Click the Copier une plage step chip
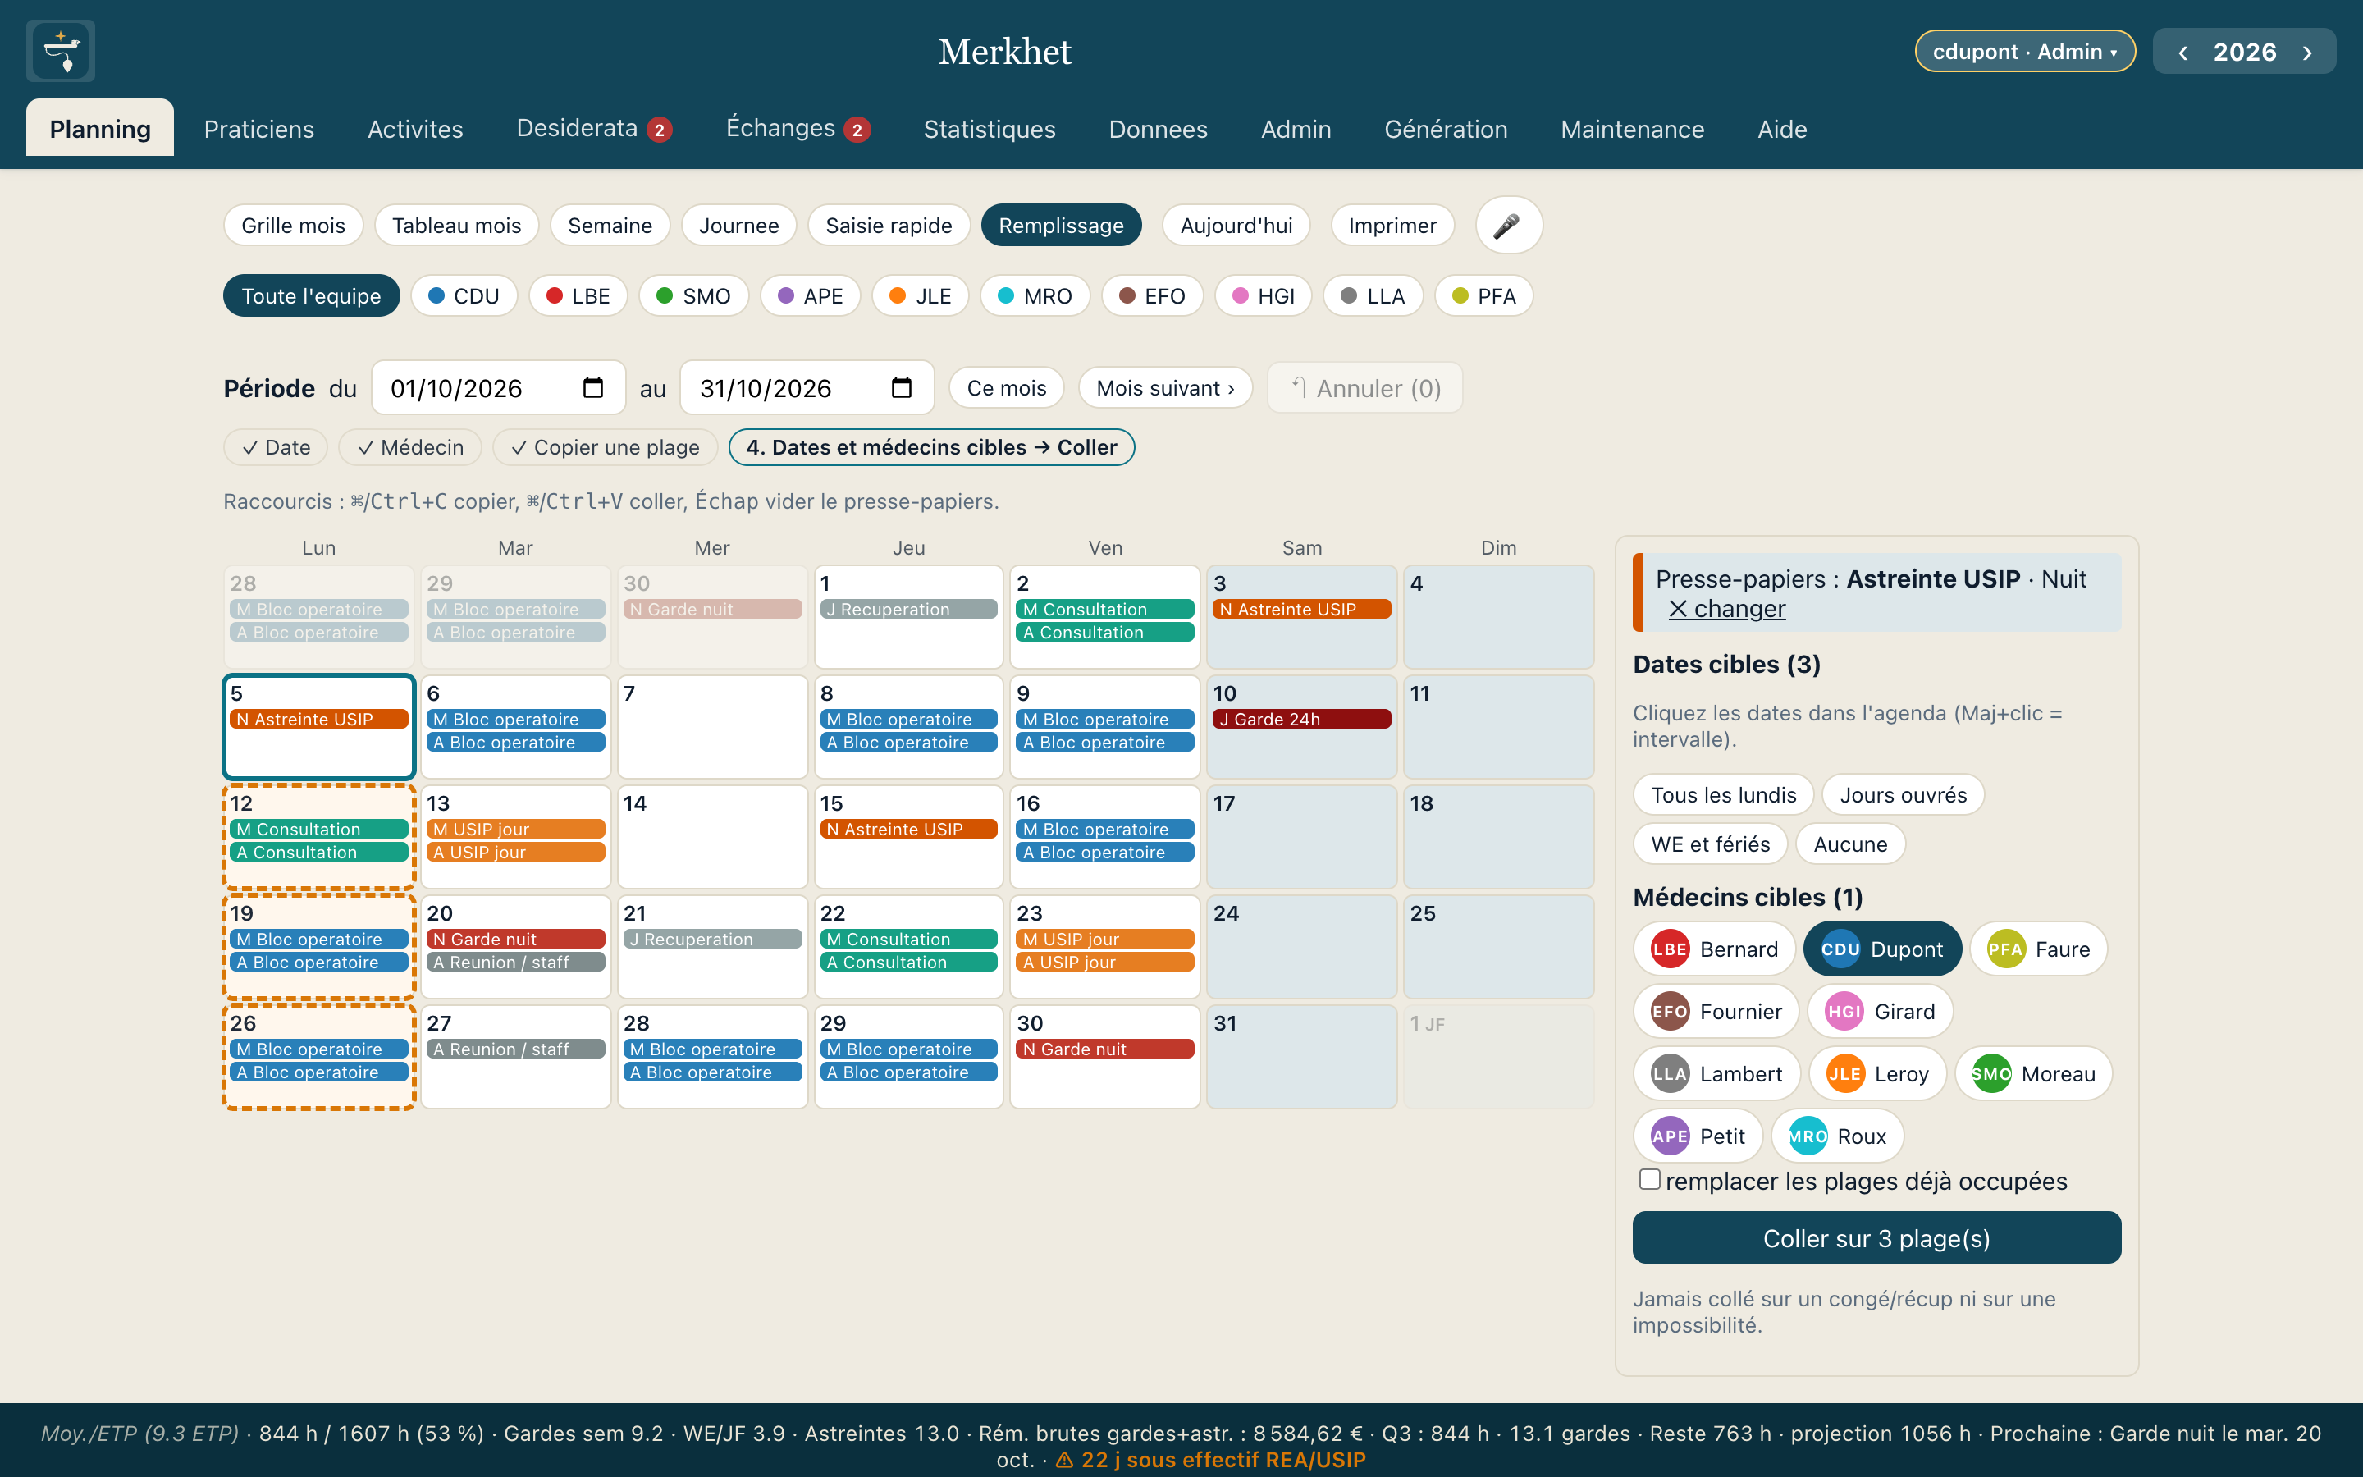Screen dimensions: 2363x1477 click(606, 447)
